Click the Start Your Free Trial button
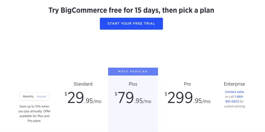Viewport: 265px width, 132px height. 131,23
